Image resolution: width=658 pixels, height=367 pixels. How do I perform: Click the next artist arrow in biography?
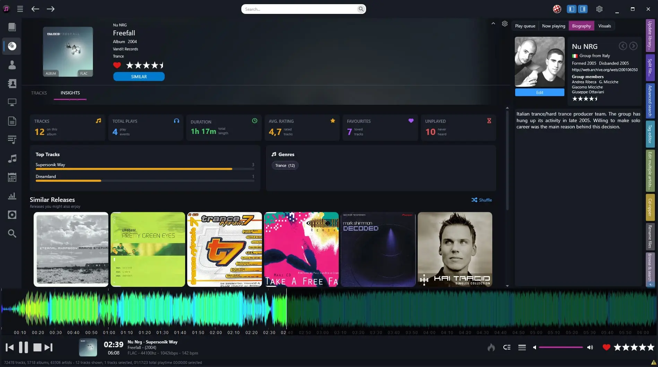(x=633, y=46)
